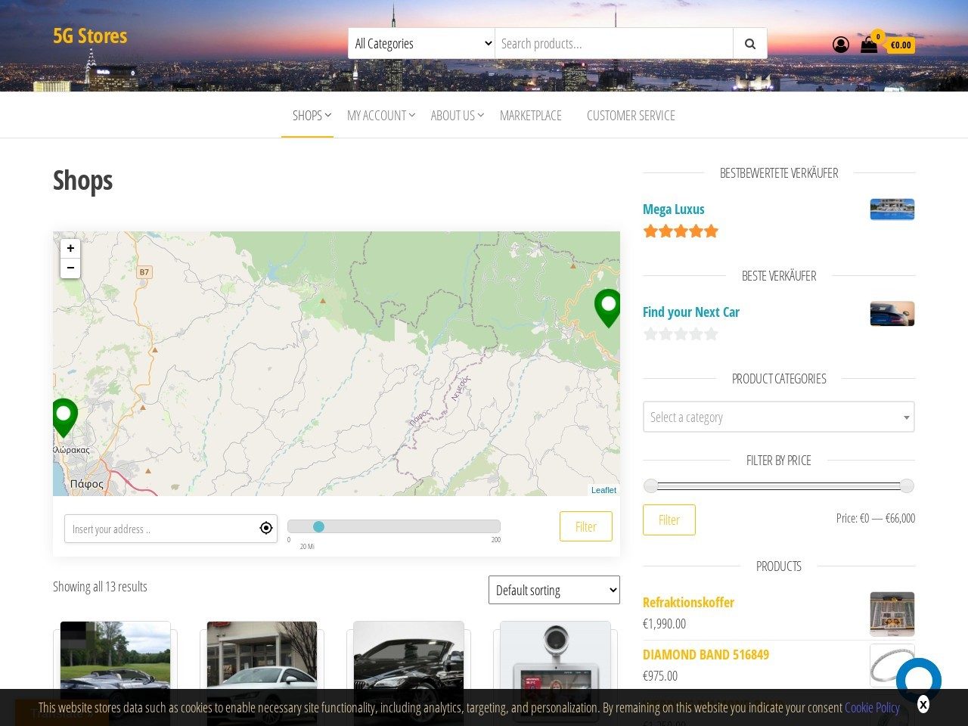Click the Mega Luxus seller thumbnail

click(892, 209)
